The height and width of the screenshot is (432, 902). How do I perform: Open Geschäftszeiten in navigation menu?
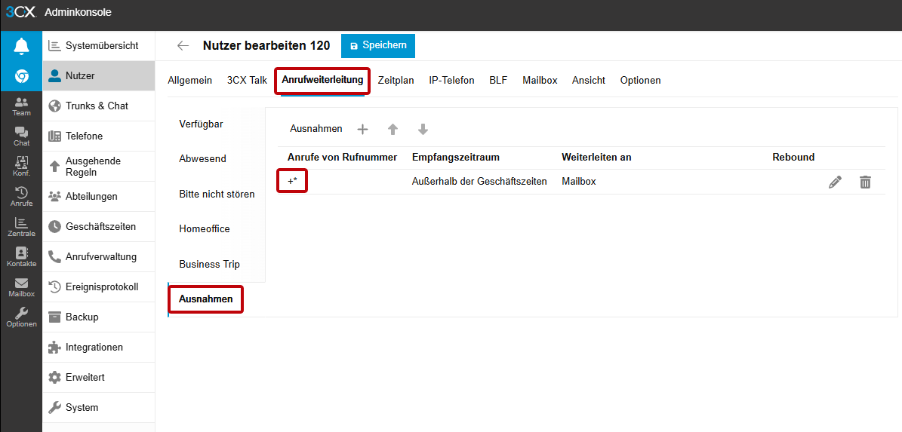100,226
